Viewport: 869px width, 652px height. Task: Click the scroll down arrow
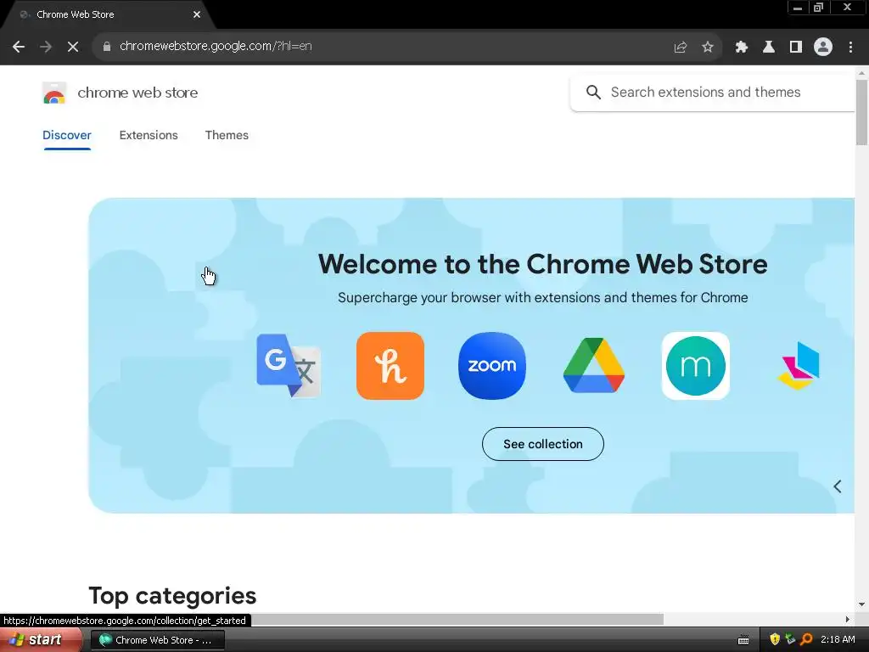(x=861, y=604)
